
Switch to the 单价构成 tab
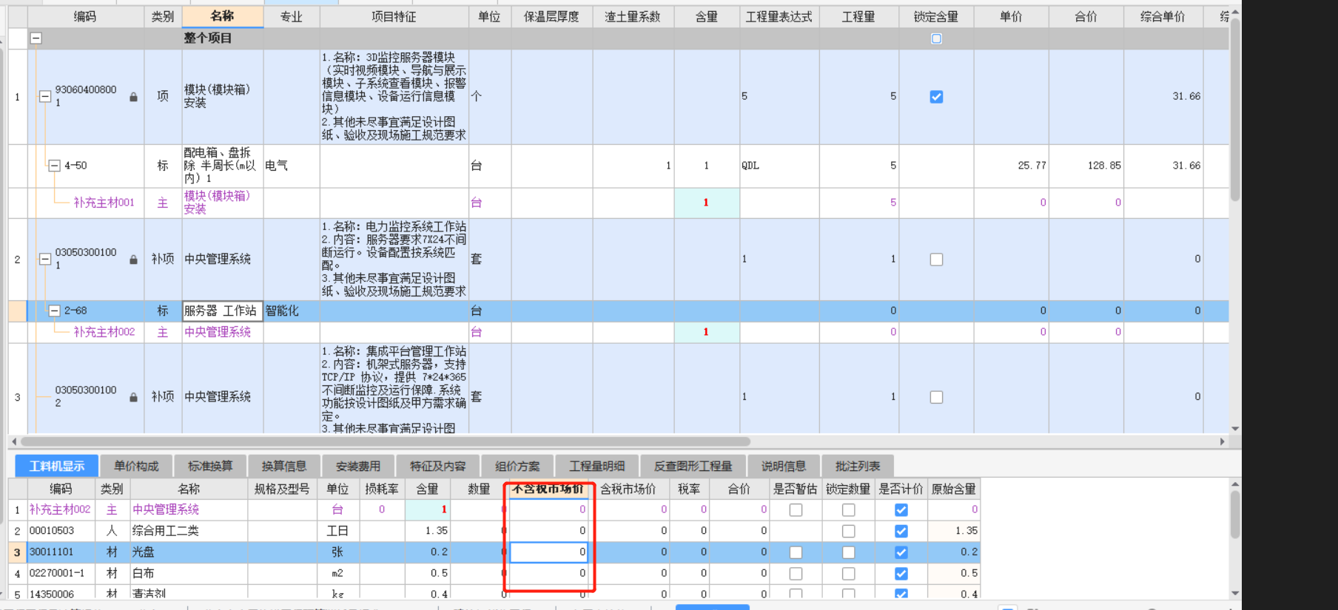pyautogui.click(x=136, y=466)
